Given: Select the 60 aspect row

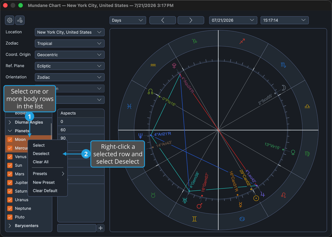Looking at the screenshot, I should 81,130.
